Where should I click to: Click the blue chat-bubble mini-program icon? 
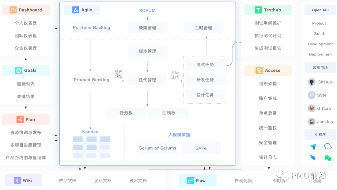[328, 146]
